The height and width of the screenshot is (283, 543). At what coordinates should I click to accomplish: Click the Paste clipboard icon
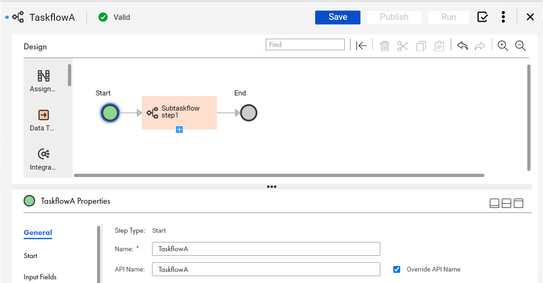pyautogui.click(x=439, y=46)
